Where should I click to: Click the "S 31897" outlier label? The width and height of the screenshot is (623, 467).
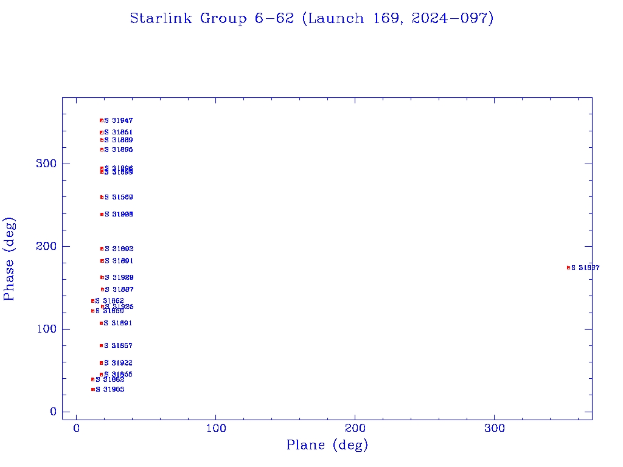(x=585, y=268)
